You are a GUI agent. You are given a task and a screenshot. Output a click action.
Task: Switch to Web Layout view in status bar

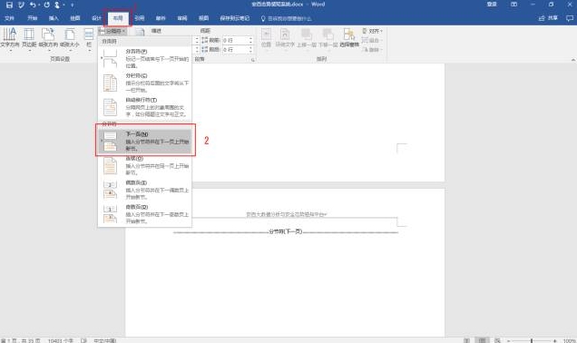[x=497, y=340]
